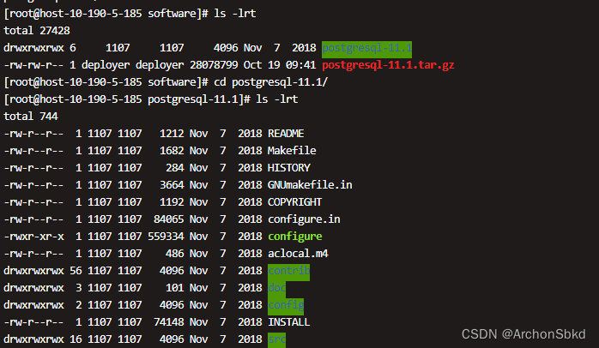Click the red postgresql-11.1.tar.gz filename
The height and width of the screenshot is (348, 599).
pos(388,65)
